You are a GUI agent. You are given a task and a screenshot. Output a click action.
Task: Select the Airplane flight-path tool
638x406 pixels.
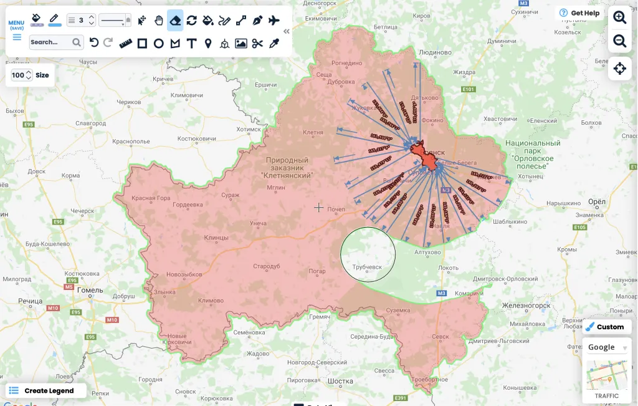(273, 20)
